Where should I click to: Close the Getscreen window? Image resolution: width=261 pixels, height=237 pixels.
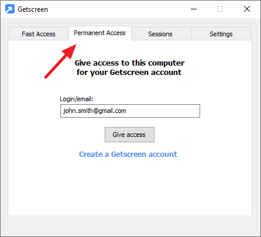point(247,9)
